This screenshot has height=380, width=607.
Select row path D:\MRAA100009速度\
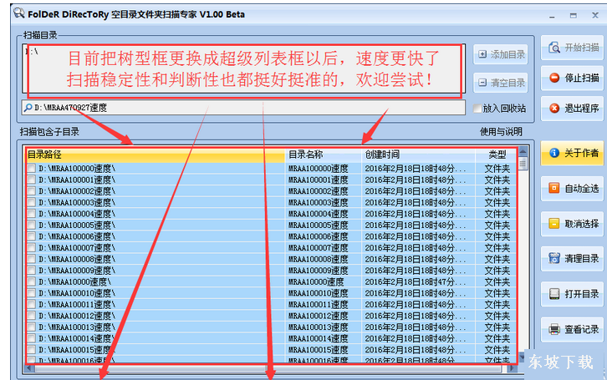[x=77, y=271]
